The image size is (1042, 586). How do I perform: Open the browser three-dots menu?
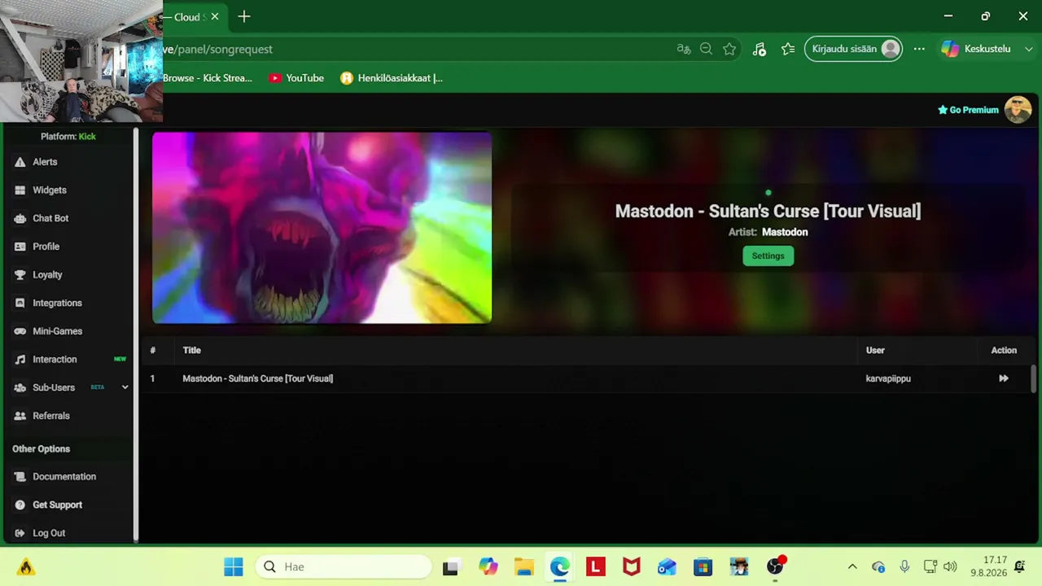click(x=919, y=49)
